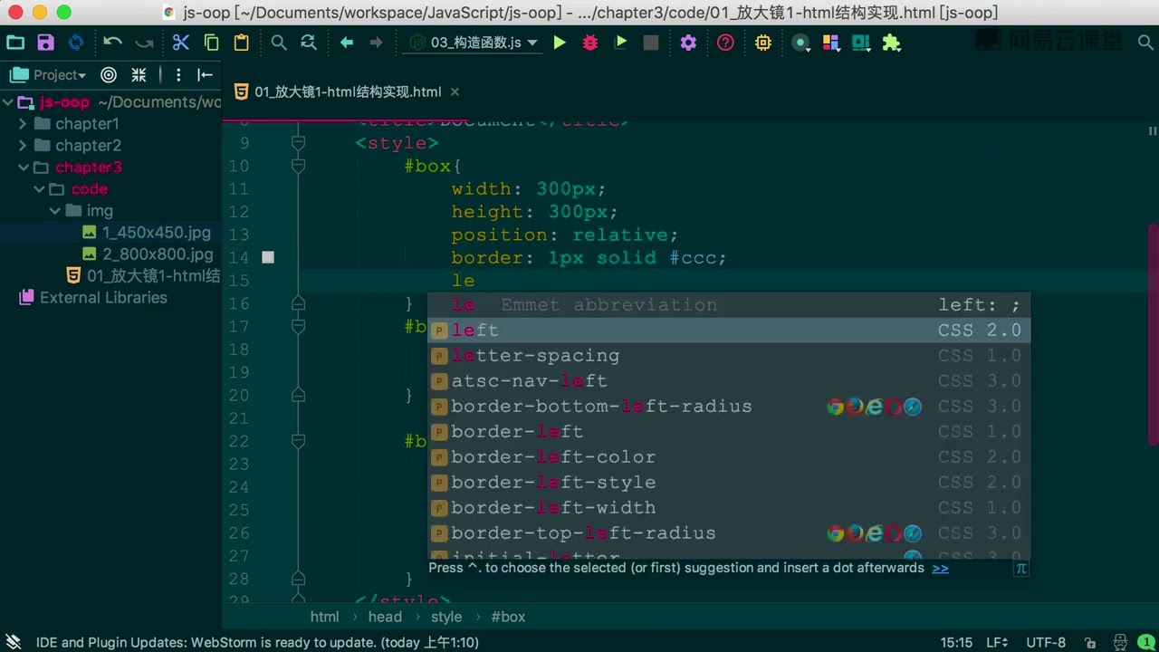Save all files with the disk icon

45,43
